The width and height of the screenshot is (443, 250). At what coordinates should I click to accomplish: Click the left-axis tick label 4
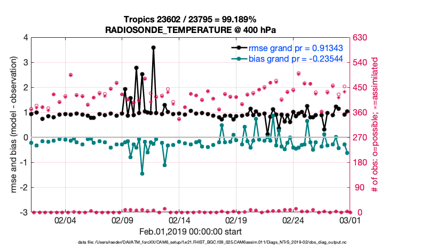coord(25,38)
